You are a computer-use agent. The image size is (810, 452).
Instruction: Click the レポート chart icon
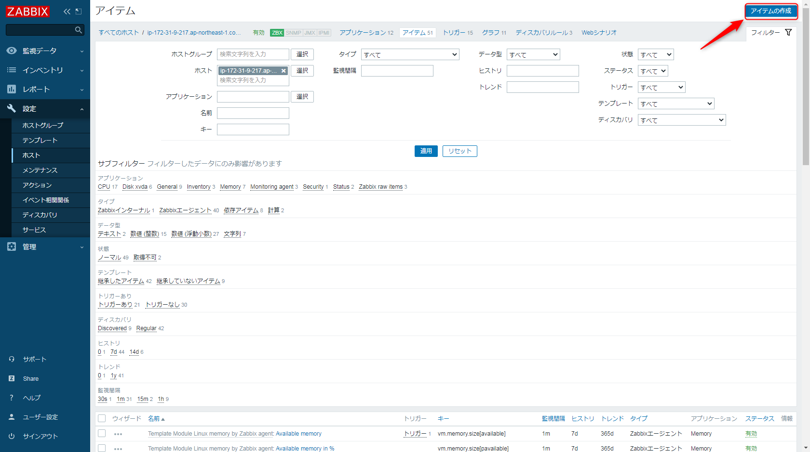pyautogui.click(x=12, y=89)
